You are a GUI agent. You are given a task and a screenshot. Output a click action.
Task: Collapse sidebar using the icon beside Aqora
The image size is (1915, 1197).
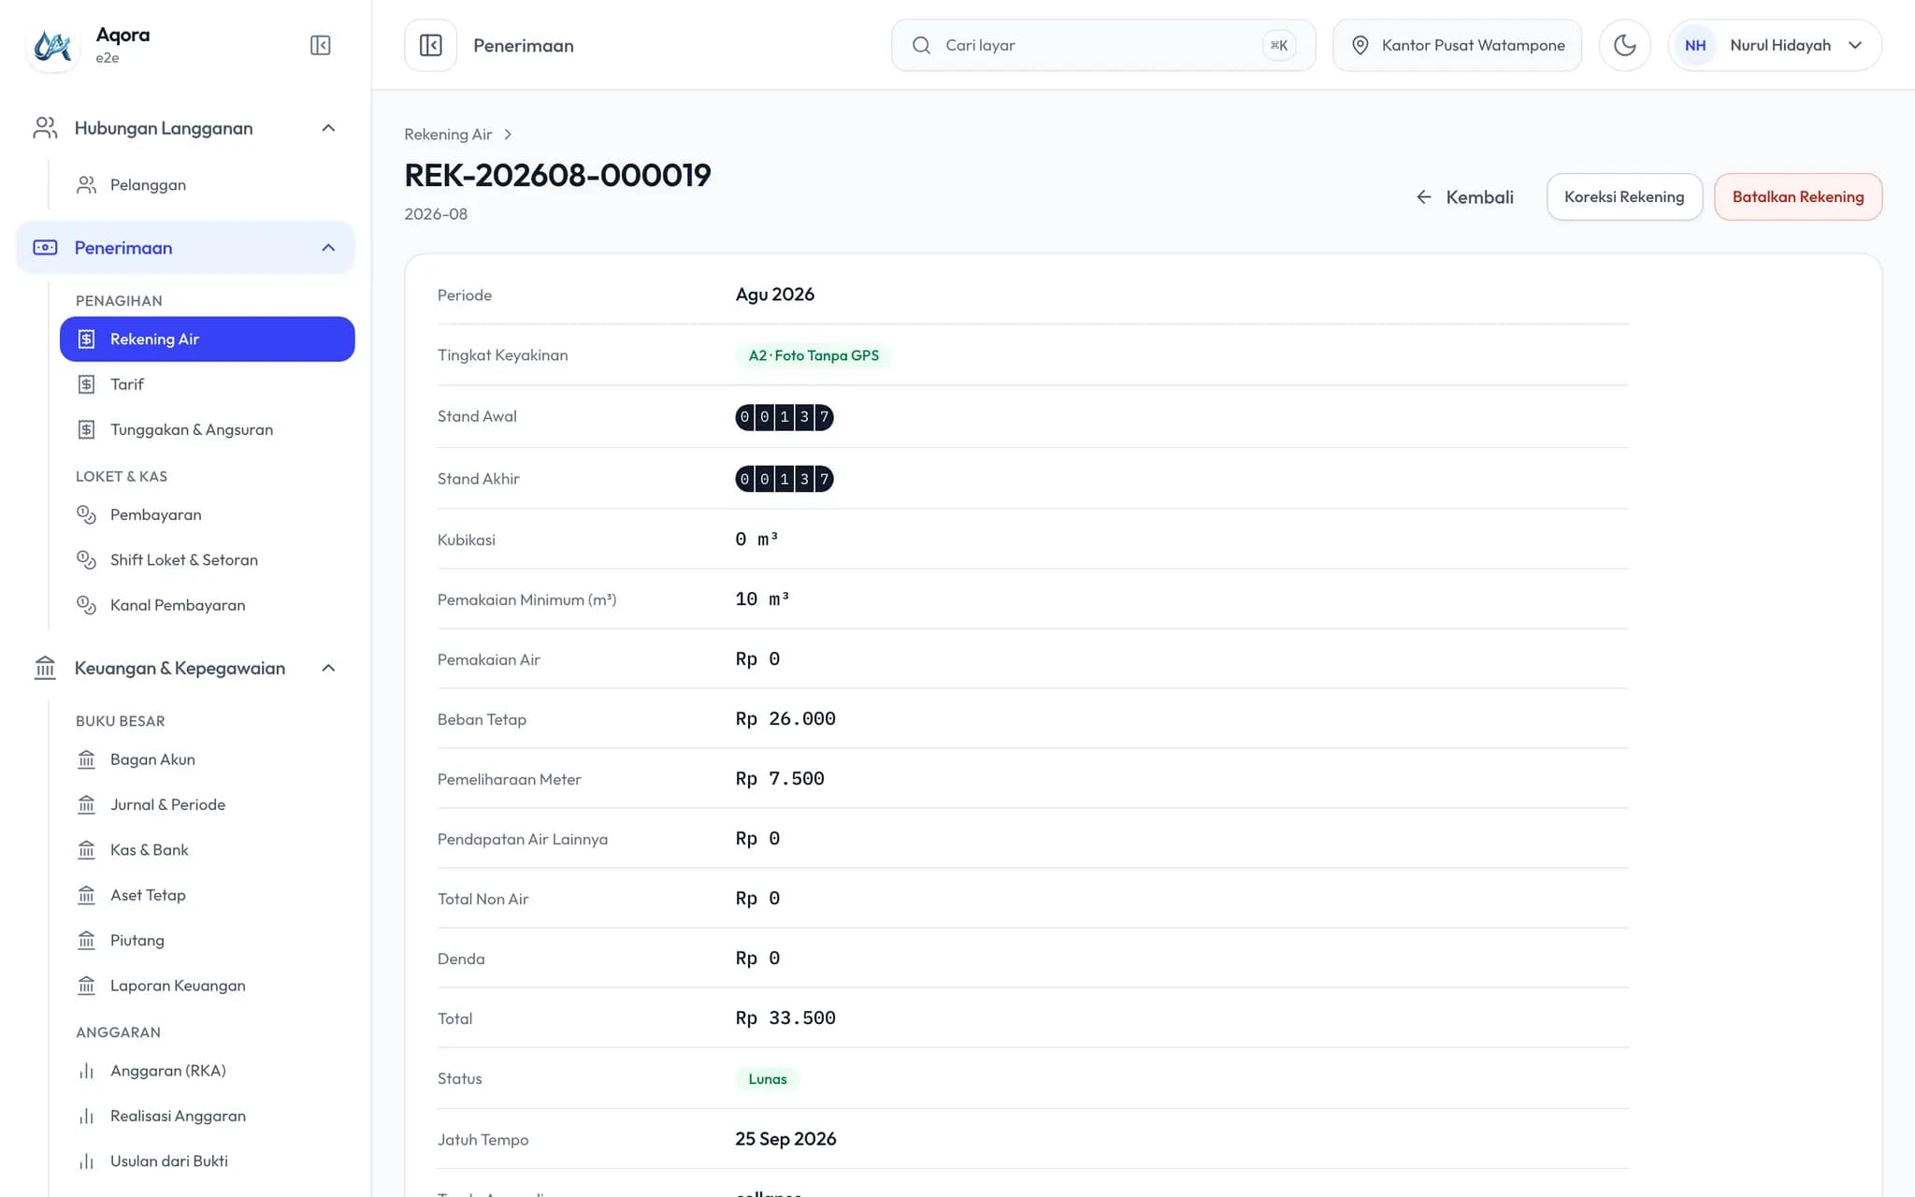(320, 45)
